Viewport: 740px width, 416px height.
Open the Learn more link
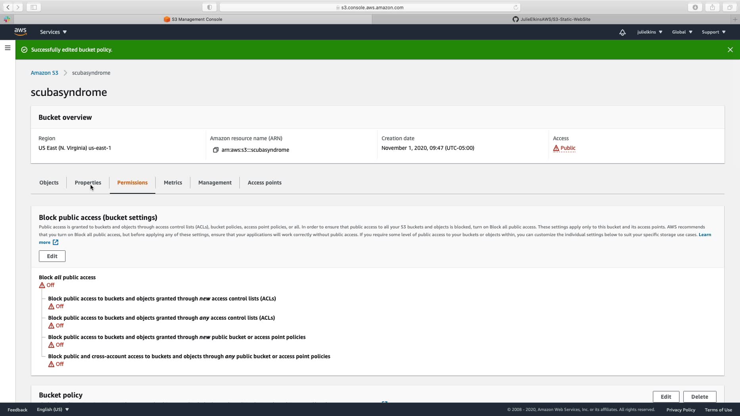tap(705, 235)
